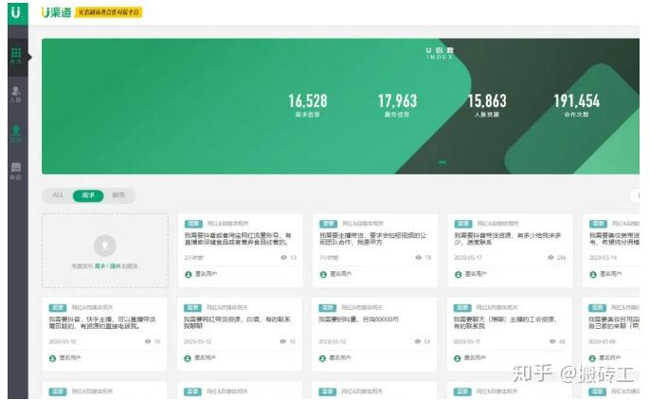Screen dimensions: 650x400
Task: Click the eye icon showing 248 views
Action: (x=551, y=258)
